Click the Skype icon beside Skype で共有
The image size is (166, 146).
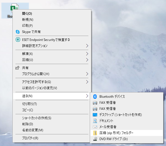[18, 32]
